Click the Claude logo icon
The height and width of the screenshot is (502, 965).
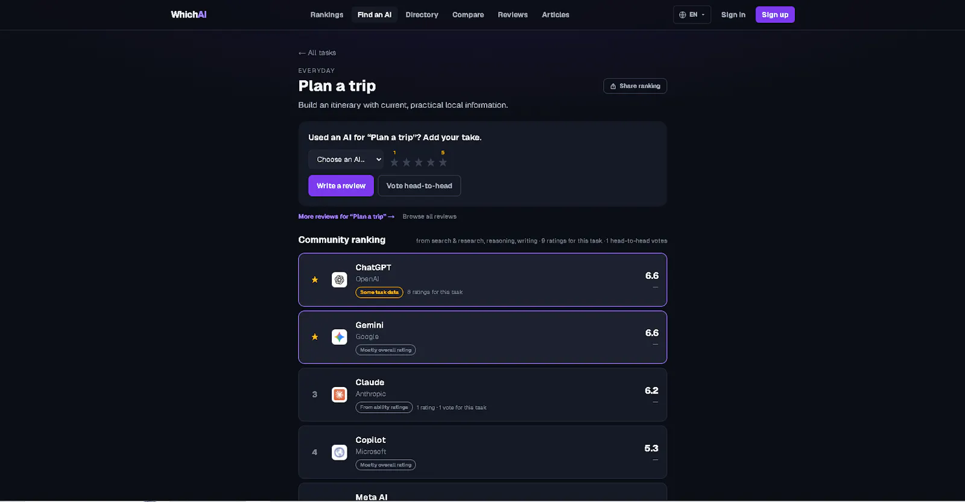[340, 395]
